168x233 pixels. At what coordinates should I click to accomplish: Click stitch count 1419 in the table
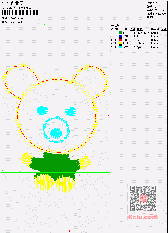(125, 44)
